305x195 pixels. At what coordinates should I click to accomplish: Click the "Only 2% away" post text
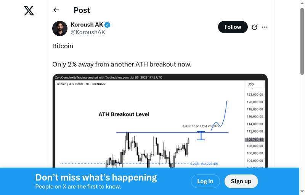122,64
